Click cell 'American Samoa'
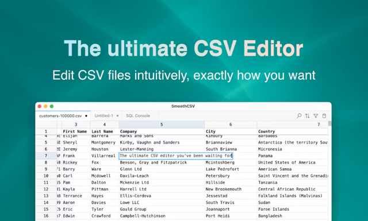Screen dimensions: 368x221 [x=293, y=169]
